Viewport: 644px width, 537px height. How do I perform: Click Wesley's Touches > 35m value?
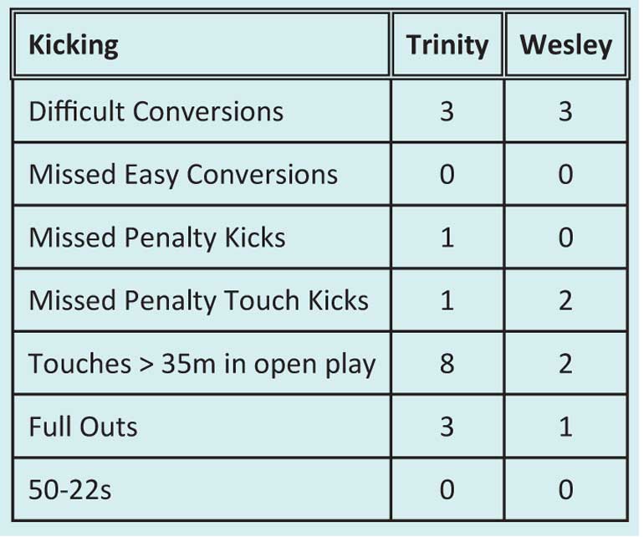[x=565, y=364]
